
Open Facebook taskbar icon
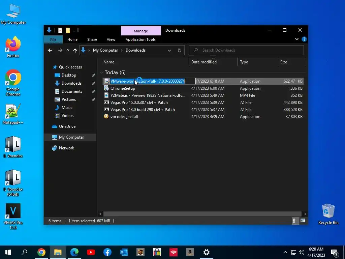(x=107, y=252)
